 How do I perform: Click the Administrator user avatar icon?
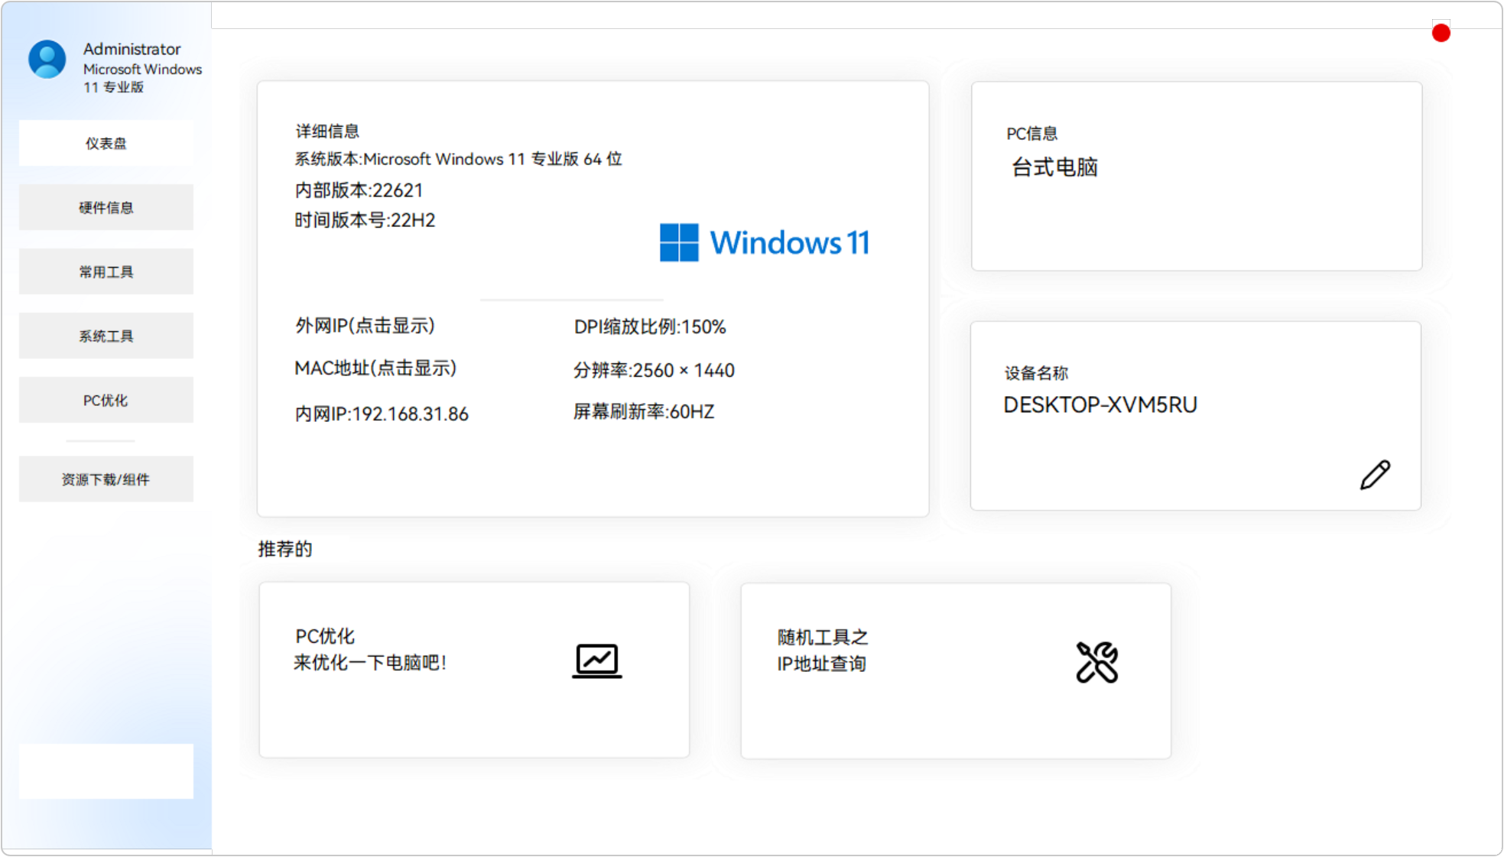tap(47, 60)
